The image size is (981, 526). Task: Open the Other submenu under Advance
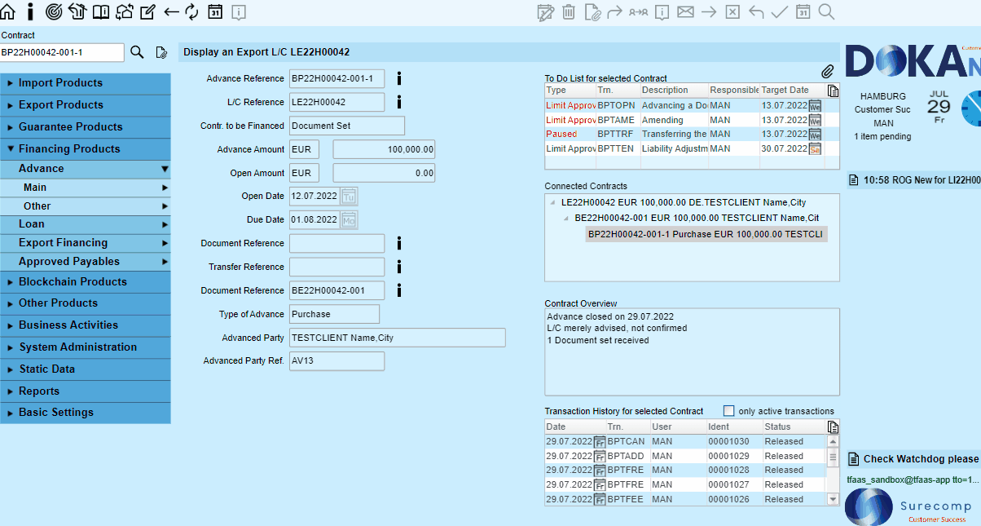(x=86, y=206)
